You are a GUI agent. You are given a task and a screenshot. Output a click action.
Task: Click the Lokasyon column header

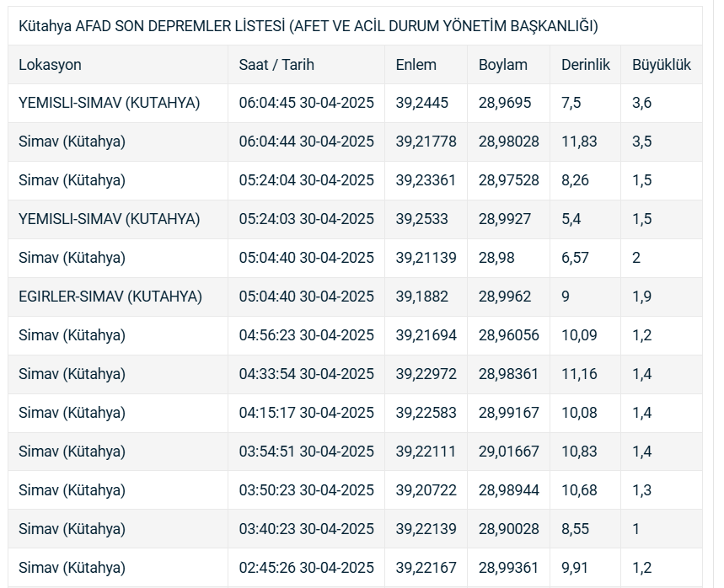[51, 65]
